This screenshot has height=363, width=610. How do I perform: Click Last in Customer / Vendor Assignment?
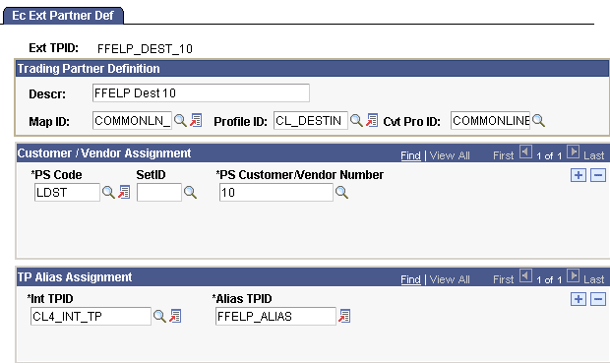[x=593, y=155]
